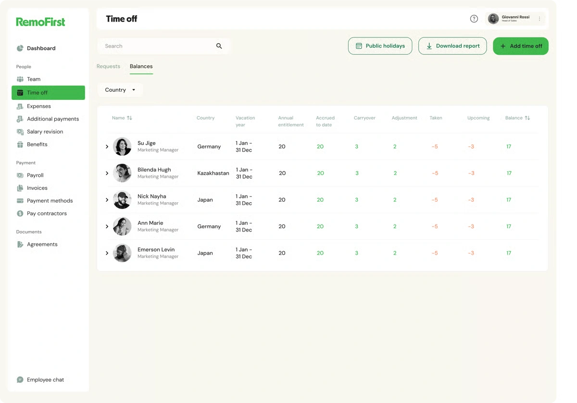Click Su Jige's avatar photo

click(x=122, y=147)
